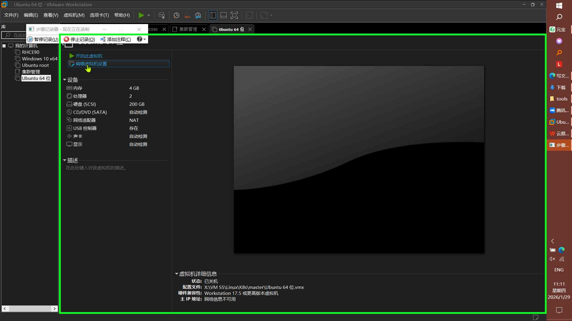Viewport: 572px width, 321px height.
Task: Open the power options dropdown arrow
Action: [x=149, y=15]
